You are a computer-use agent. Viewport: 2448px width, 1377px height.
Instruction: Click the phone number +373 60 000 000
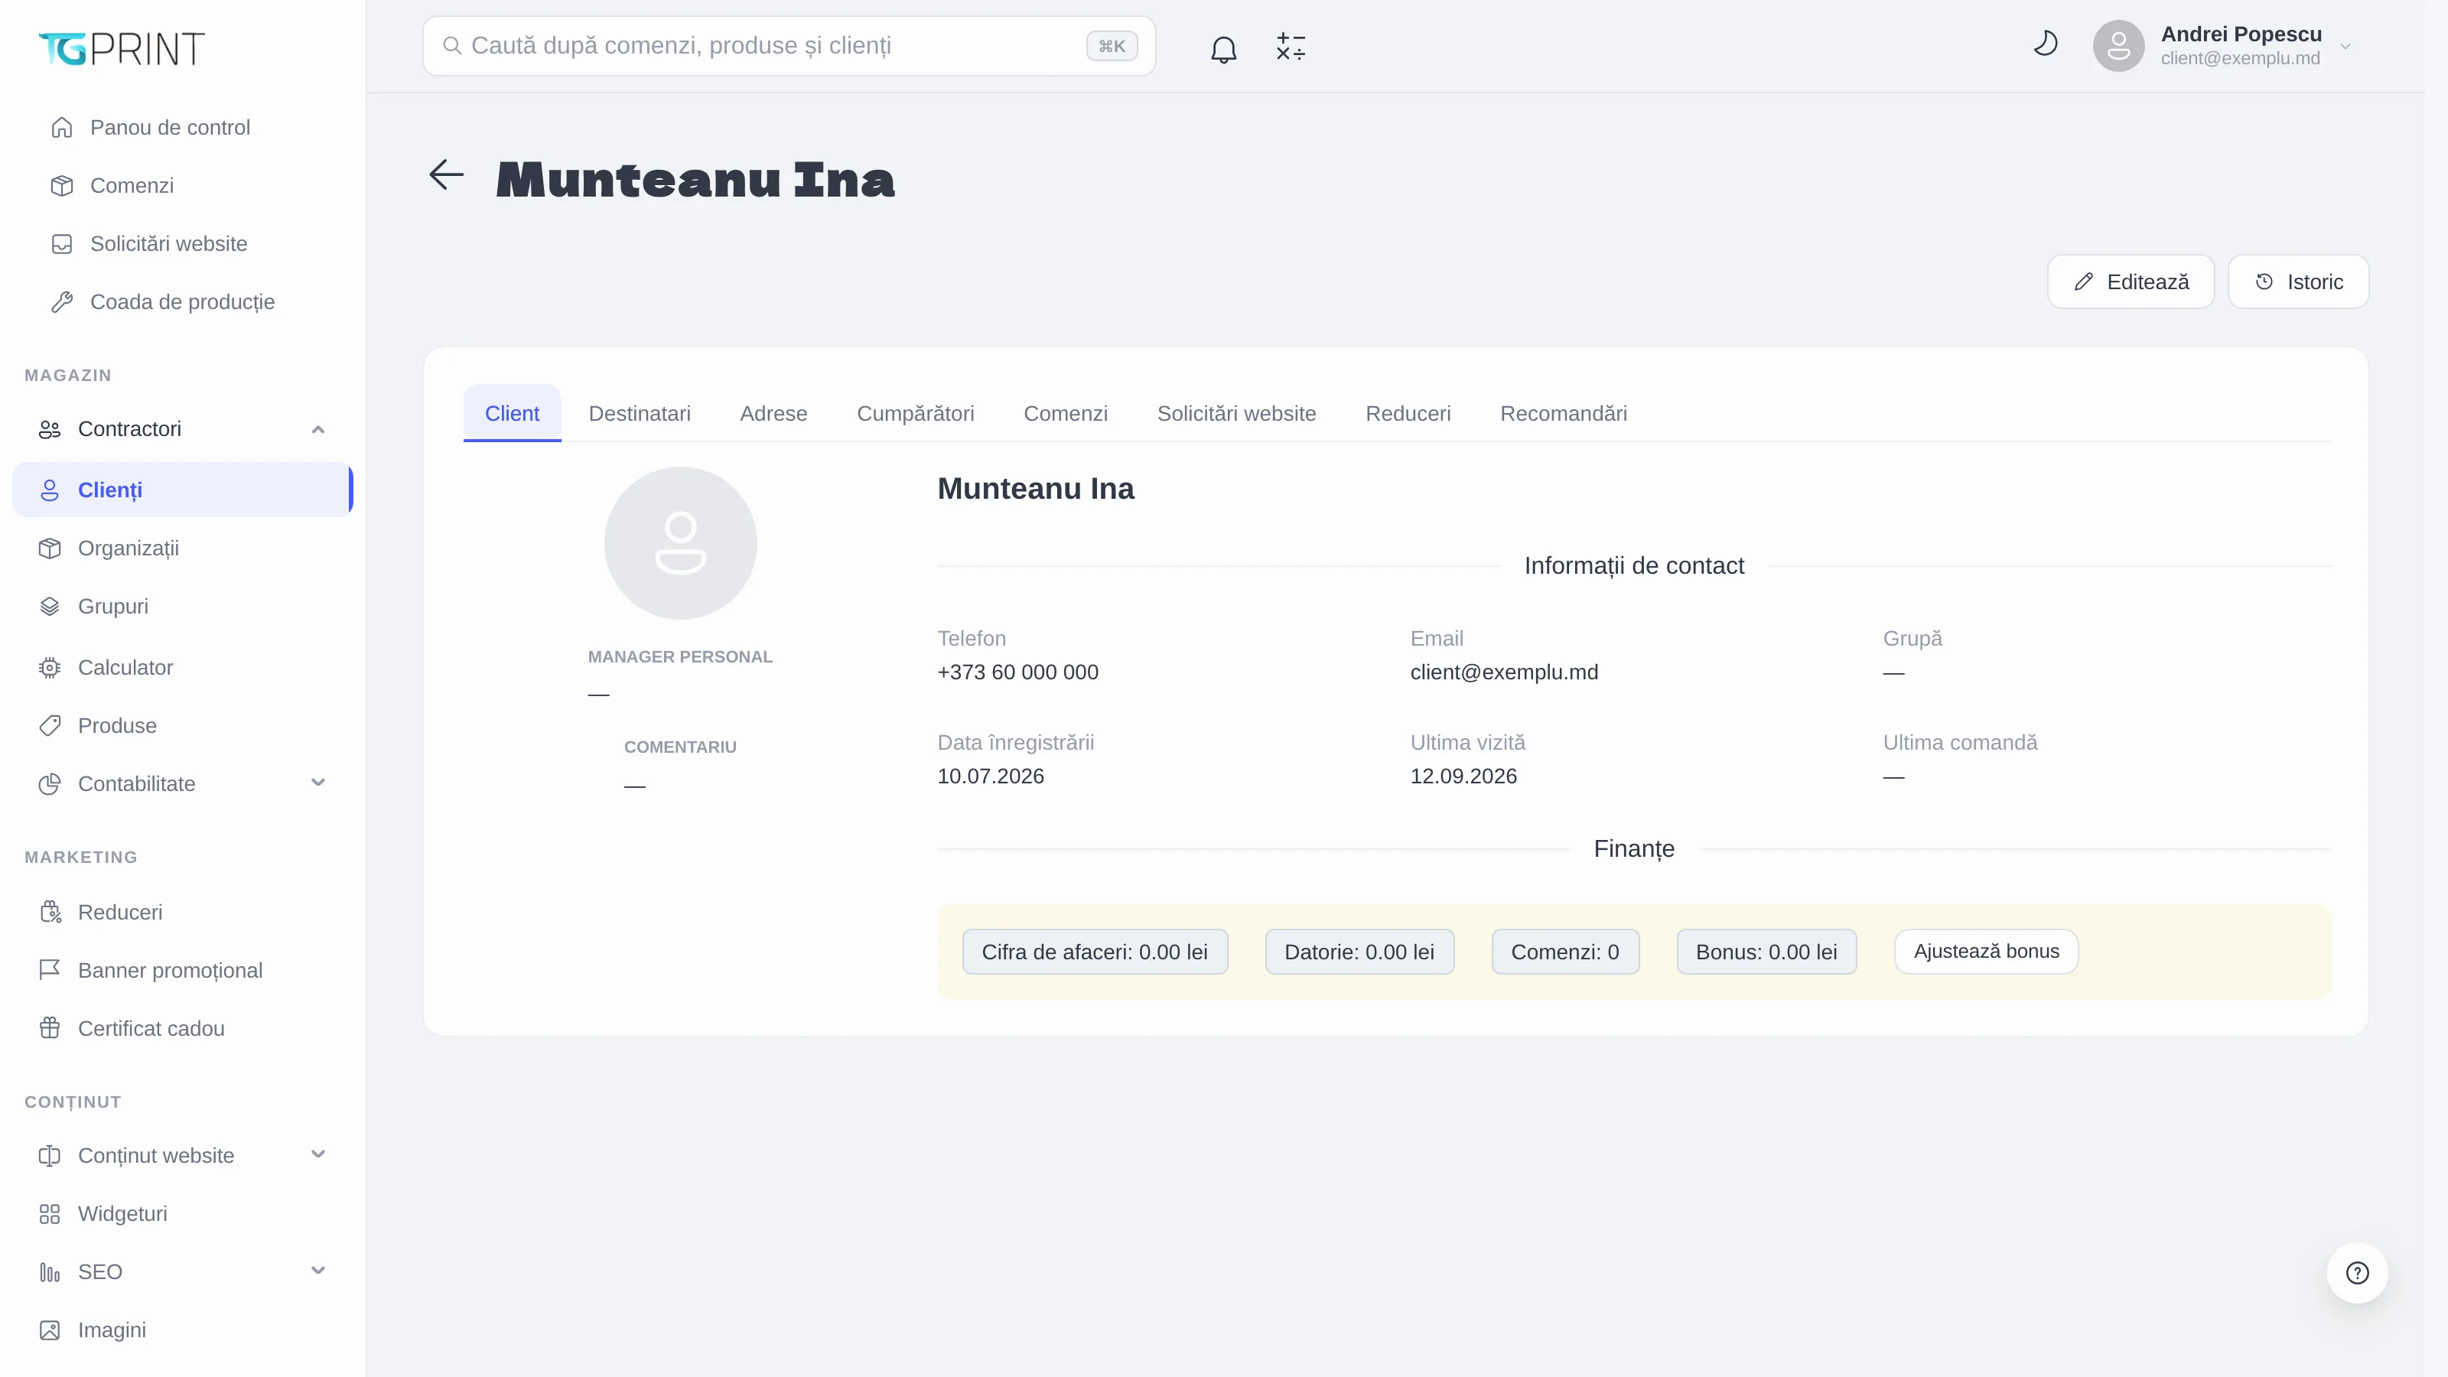coord(1017,672)
